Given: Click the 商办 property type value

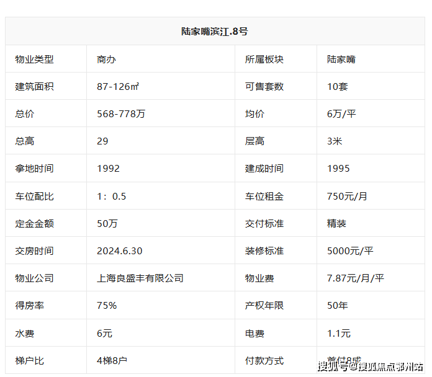Looking at the screenshot, I should click(107, 60).
